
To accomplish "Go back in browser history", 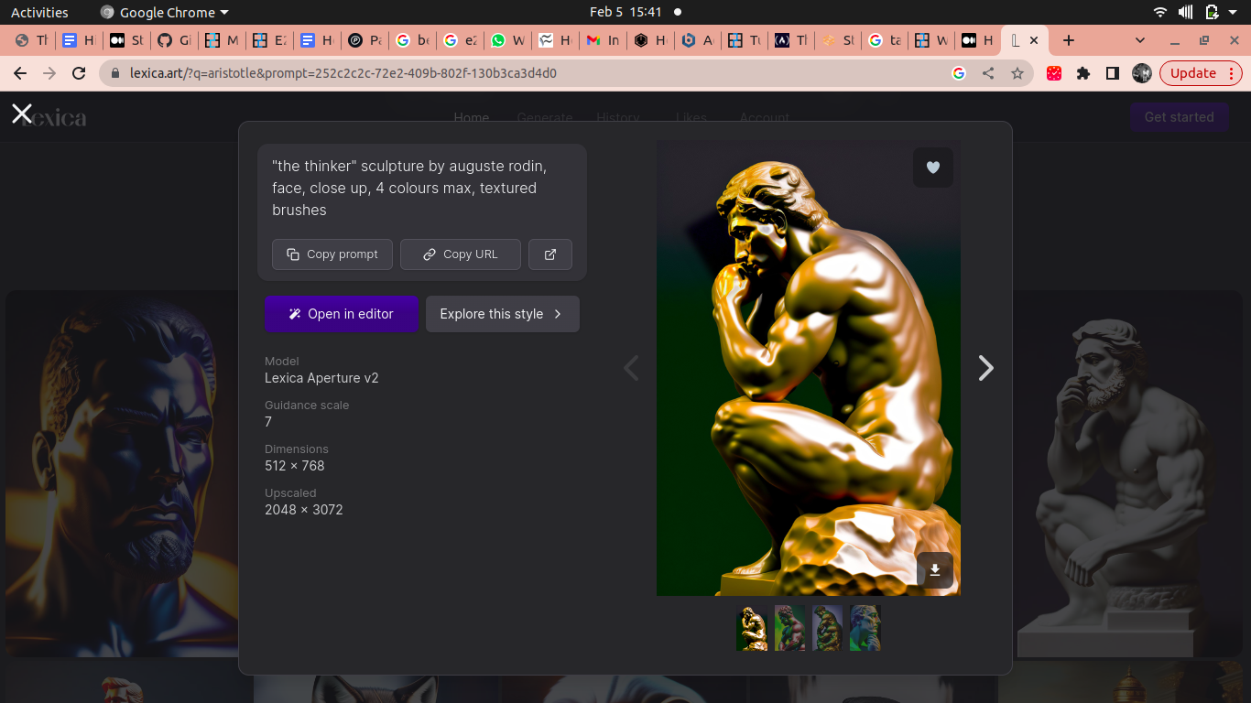I will pyautogui.click(x=20, y=73).
